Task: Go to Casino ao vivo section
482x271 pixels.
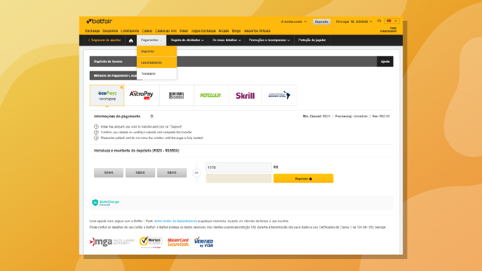Action: pyautogui.click(x=166, y=31)
